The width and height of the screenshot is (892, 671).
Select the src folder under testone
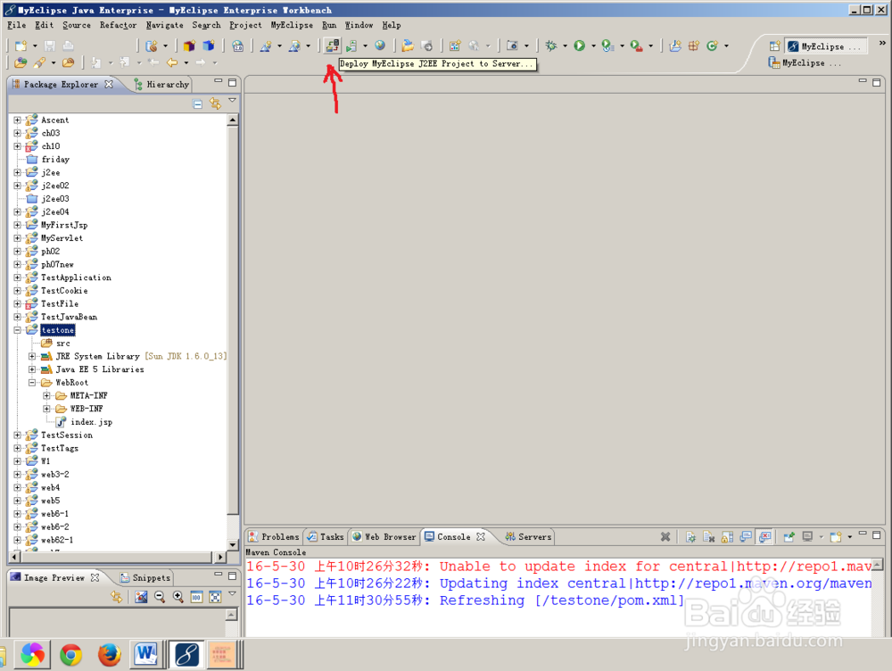coord(63,344)
